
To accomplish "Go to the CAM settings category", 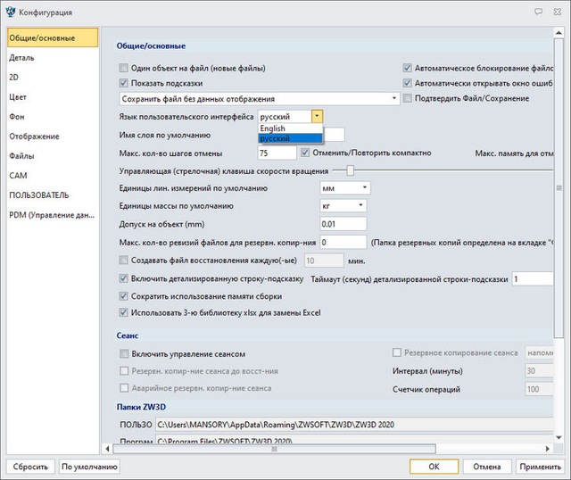I will click(19, 175).
